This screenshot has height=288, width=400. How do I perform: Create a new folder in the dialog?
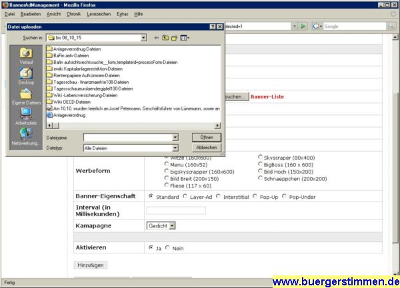pyautogui.click(x=174, y=38)
